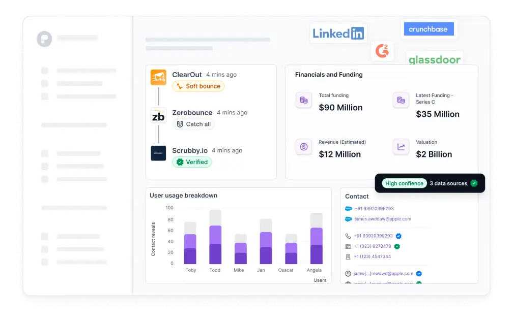Click the Valuation chart icon
Viewport: 513px width, 325px height.
[401, 147]
